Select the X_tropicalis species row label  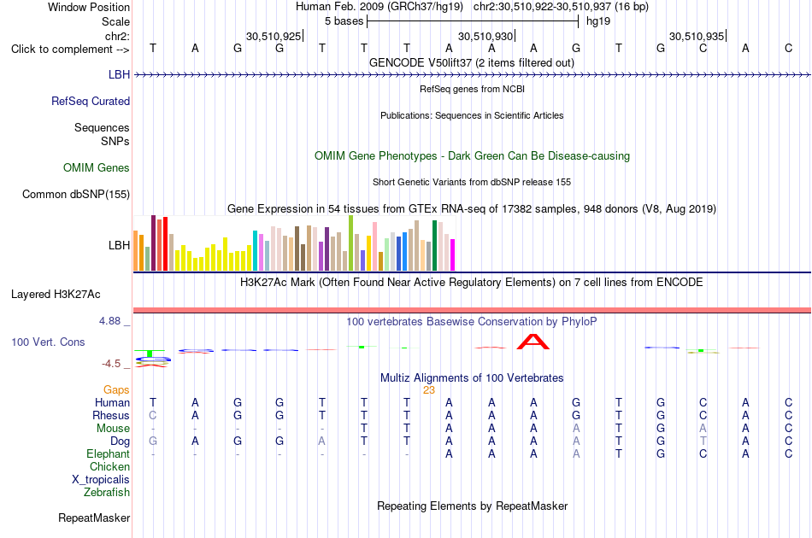tap(101, 480)
